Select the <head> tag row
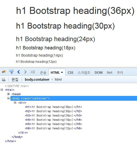137x144 pixels. tap(17, 94)
